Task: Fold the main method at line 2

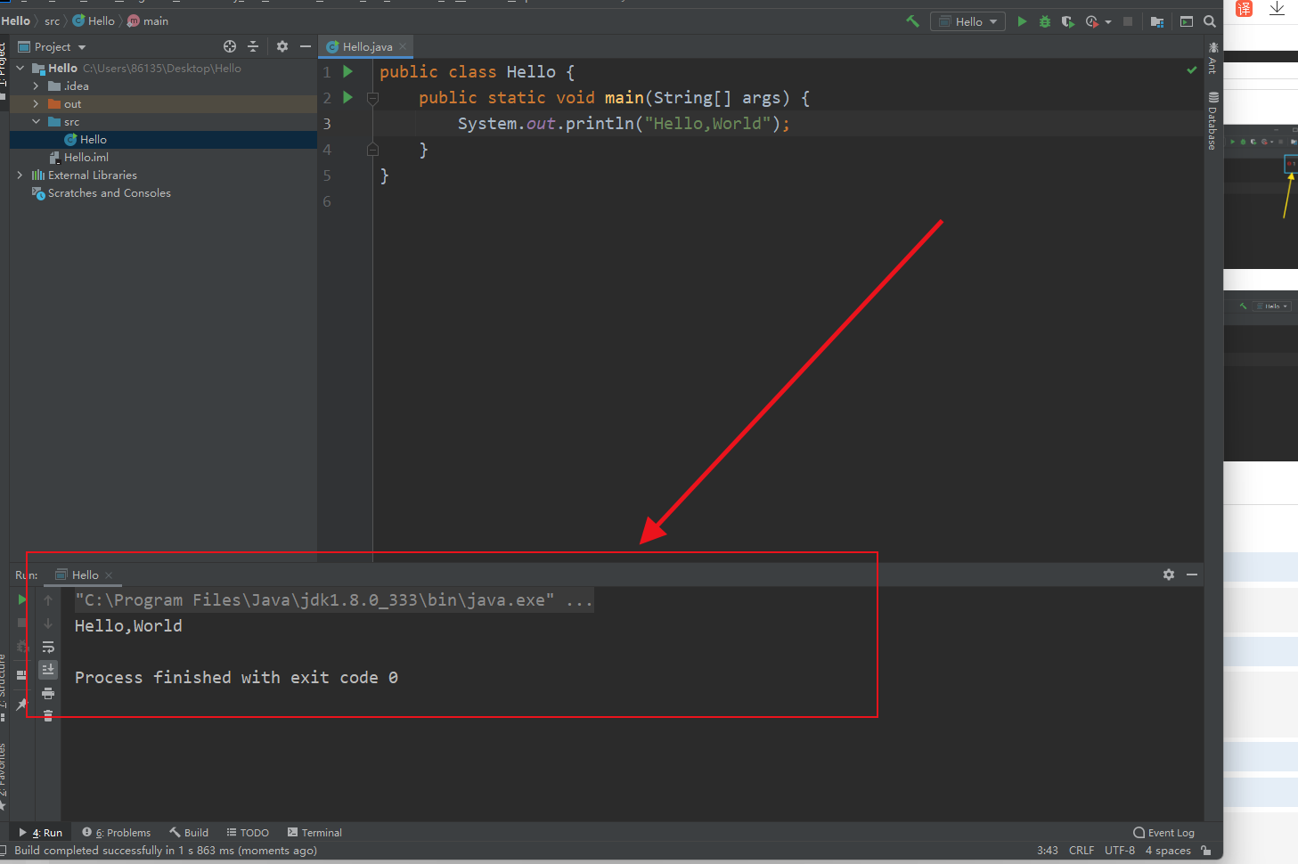Action: coord(373,98)
